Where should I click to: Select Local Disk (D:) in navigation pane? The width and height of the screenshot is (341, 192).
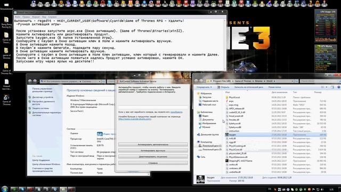pos(210,149)
